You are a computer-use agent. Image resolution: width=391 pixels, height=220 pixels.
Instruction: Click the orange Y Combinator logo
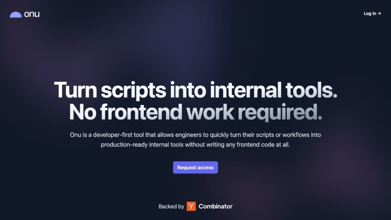click(x=191, y=206)
